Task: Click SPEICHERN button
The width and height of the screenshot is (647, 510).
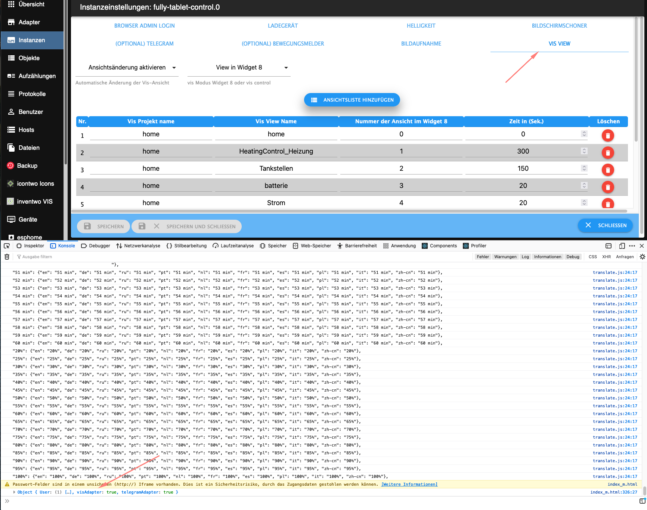Action: (x=103, y=226)
